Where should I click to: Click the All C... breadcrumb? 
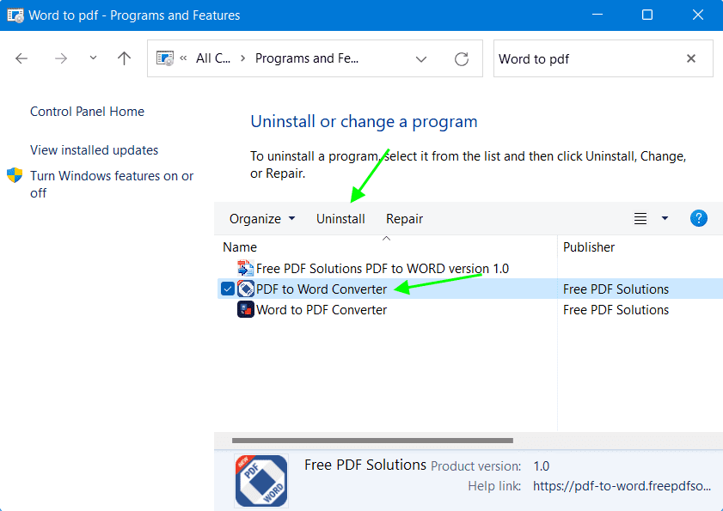point(213,58)
